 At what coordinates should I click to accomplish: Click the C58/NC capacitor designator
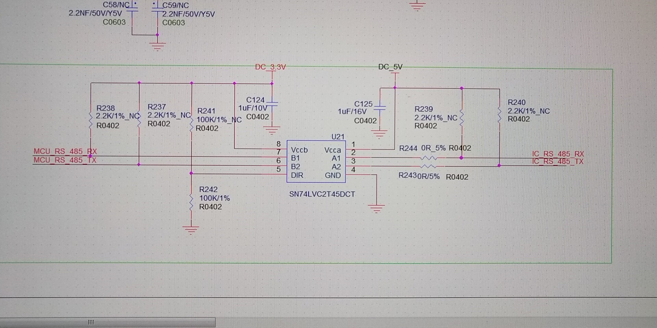point(116,5)
